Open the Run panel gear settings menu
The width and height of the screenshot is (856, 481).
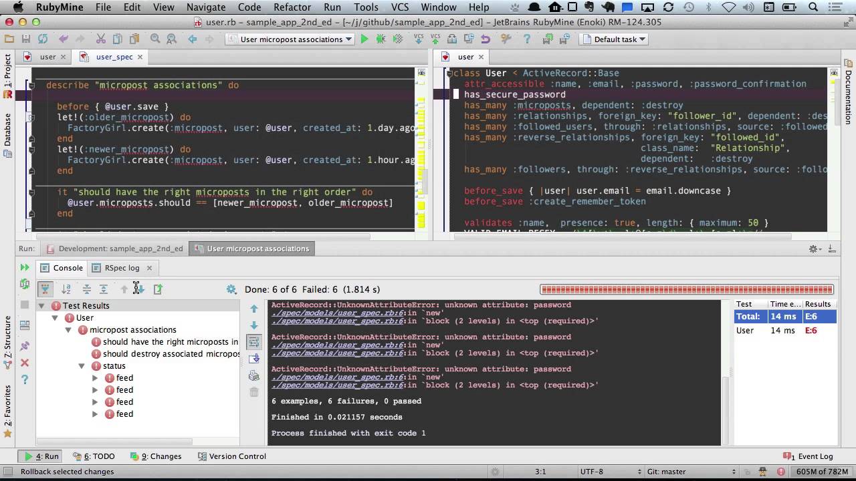(814, 249)
